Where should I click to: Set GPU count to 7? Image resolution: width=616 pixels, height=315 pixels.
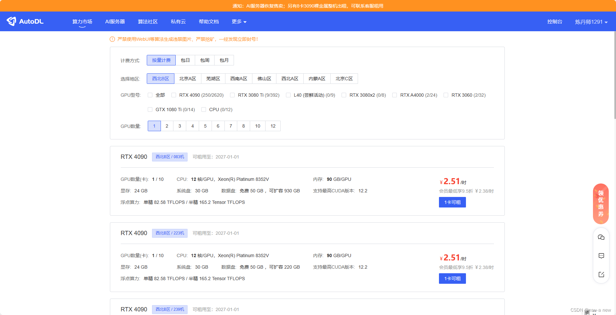click(231, 126)
